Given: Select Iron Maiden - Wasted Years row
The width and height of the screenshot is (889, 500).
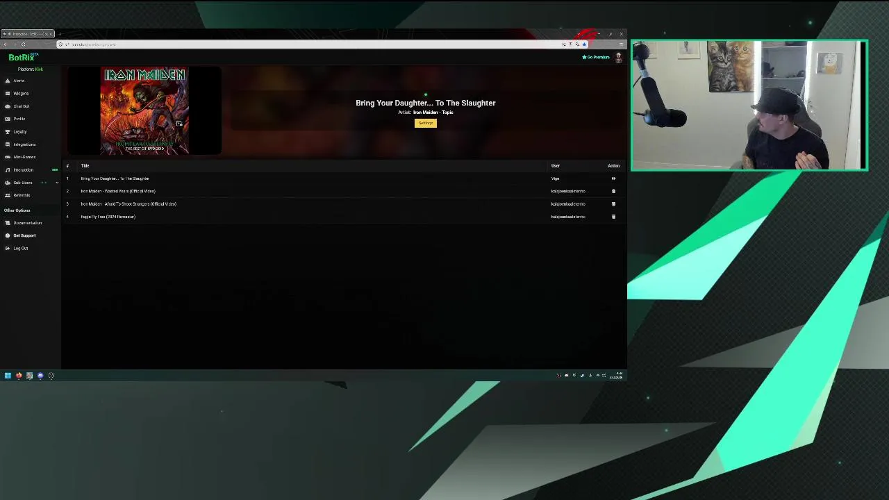Looking at the screenshot, I should pos(343,191).
